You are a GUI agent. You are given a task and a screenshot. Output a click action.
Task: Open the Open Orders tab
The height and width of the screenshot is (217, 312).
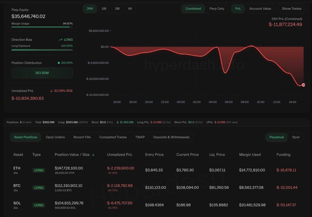tap(55, 137)
